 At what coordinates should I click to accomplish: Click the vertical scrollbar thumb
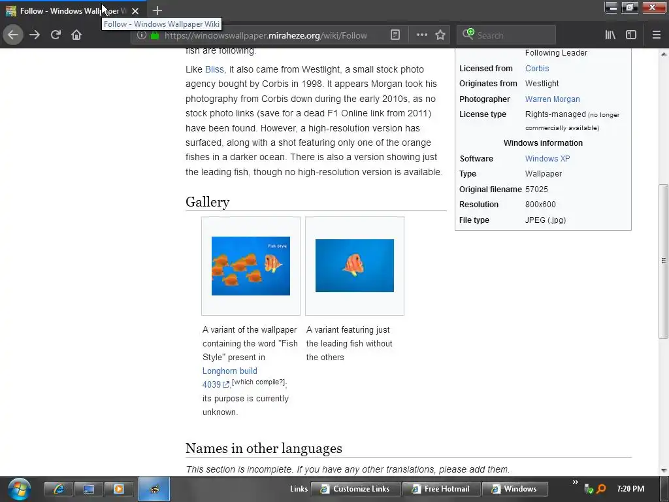(x=664, y=261)
